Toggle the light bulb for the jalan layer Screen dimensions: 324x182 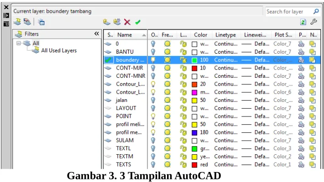(x=153, y=100)
